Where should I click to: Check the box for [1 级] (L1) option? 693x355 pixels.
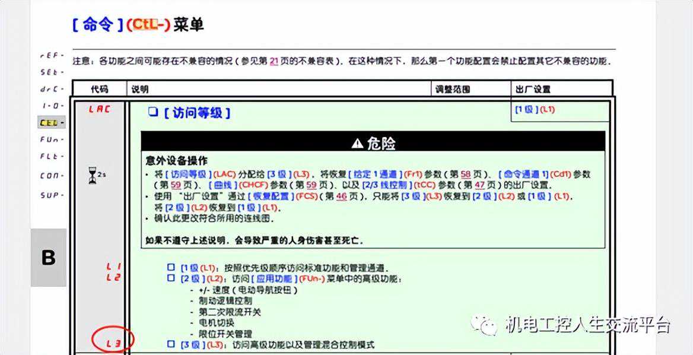point(171,268)
